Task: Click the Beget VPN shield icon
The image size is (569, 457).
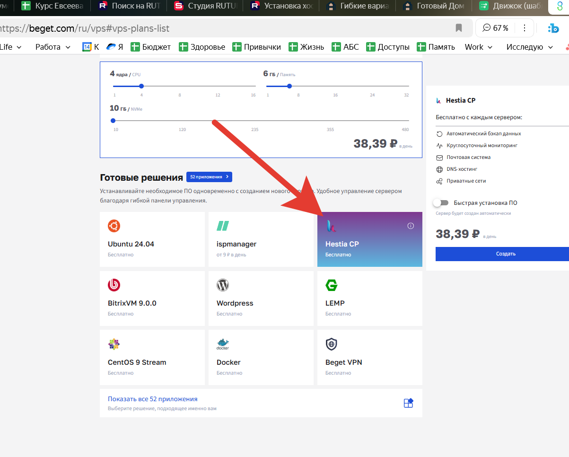Action: 332,344
